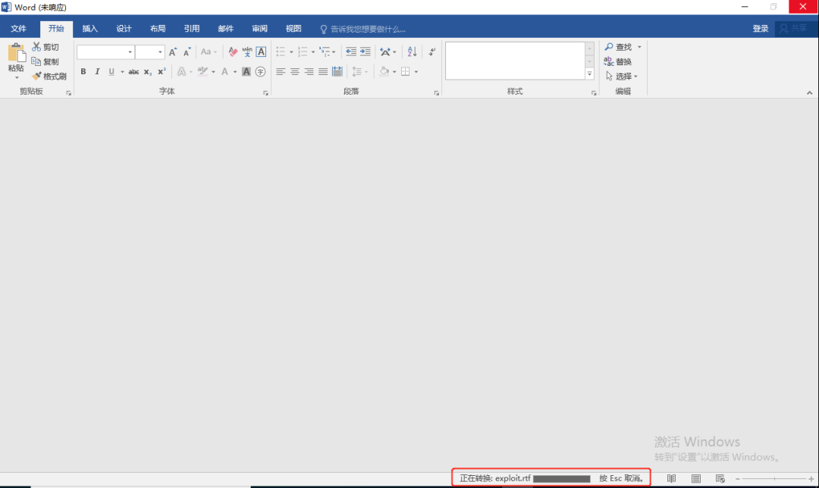
Task: Click the 替换 (Replace) button
Action: (x=618, y=62)
